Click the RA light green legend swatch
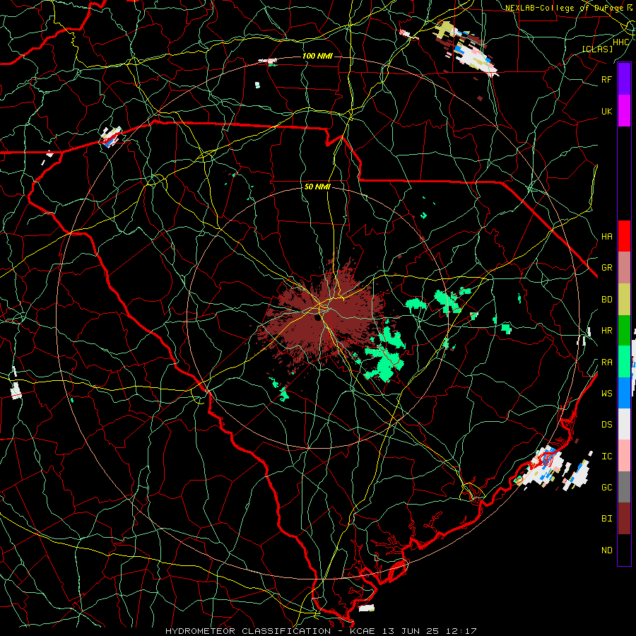This screenshot has height=636, width=636. tap(624, 362)
